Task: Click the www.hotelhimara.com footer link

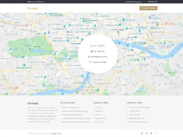Action: [x=136, y=118]
